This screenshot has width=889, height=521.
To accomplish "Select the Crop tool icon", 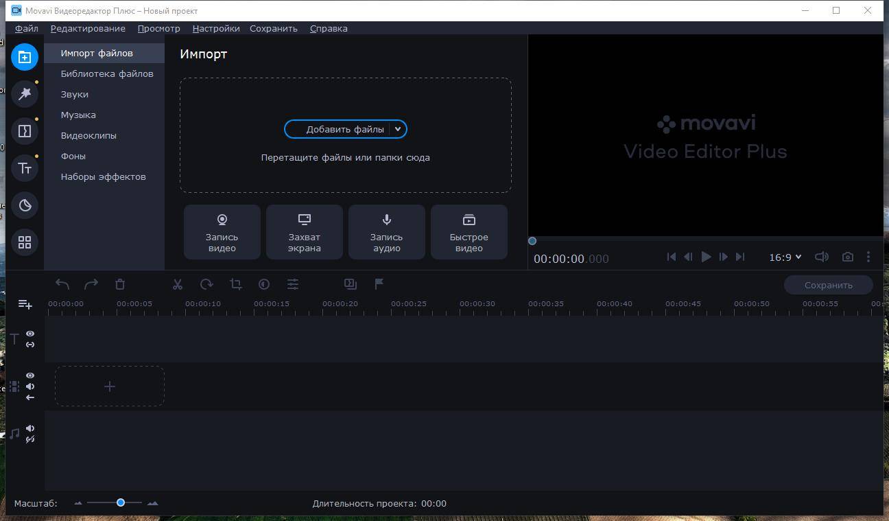I will (236, 284).
